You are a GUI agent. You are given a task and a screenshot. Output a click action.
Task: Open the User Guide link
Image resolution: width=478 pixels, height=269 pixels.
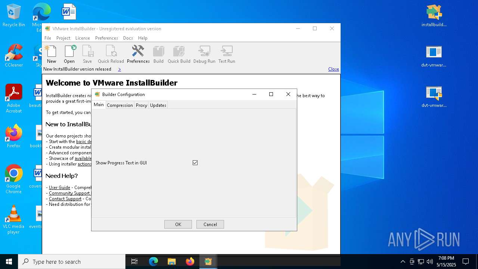click(59, 188)
